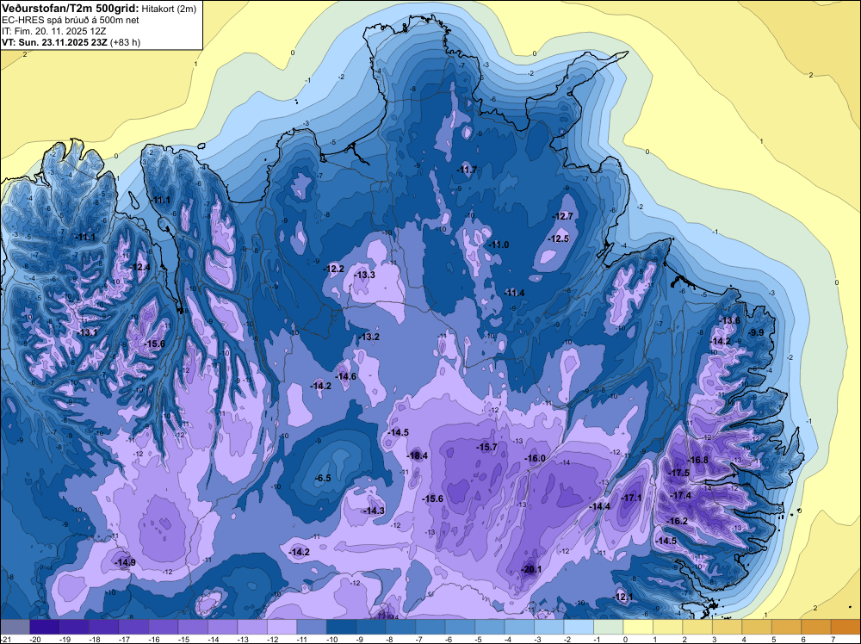The width and height of the screenshot is (861, 644).
Task: Select the -9.9 label on the east coast
Action: coord(757,332)
